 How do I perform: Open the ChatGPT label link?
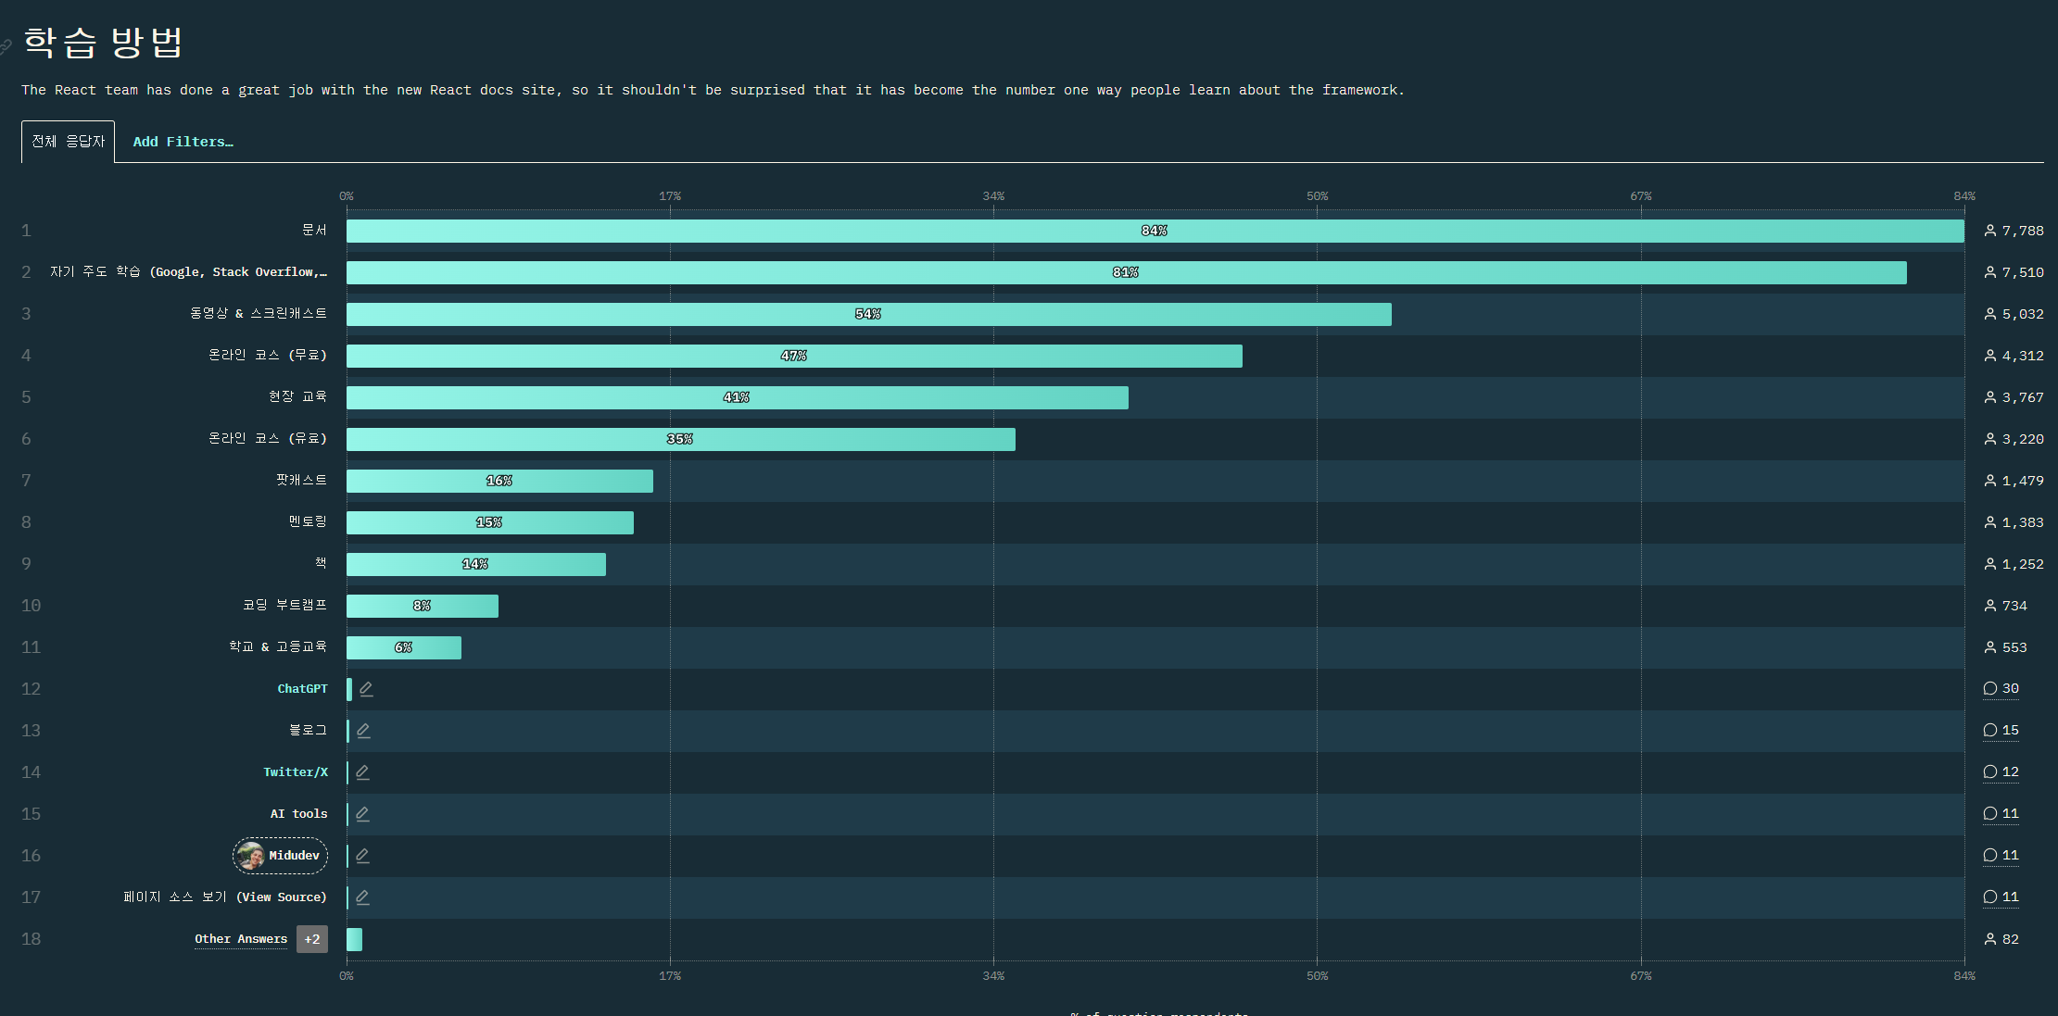(302, 689)
